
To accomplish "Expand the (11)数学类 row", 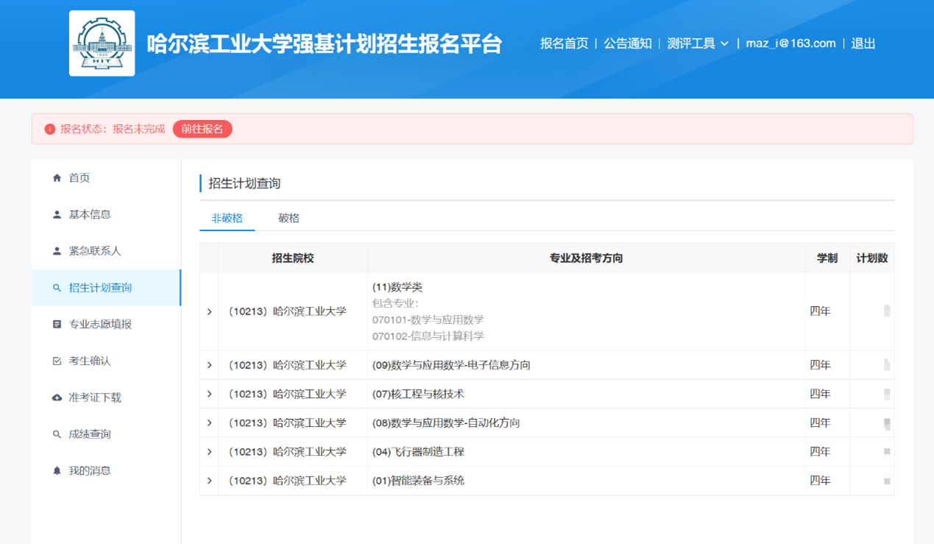I will [x=209, y=312].
